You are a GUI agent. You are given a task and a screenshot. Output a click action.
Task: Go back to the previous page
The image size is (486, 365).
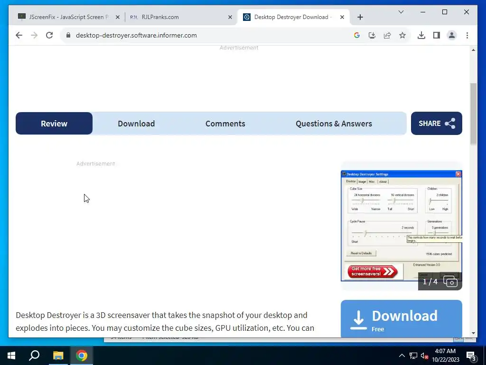coord(19,35)
